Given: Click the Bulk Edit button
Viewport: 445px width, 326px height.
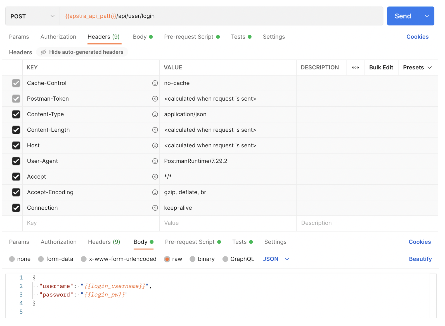Looking at the screenshot, I should click(x=381, y=67).
